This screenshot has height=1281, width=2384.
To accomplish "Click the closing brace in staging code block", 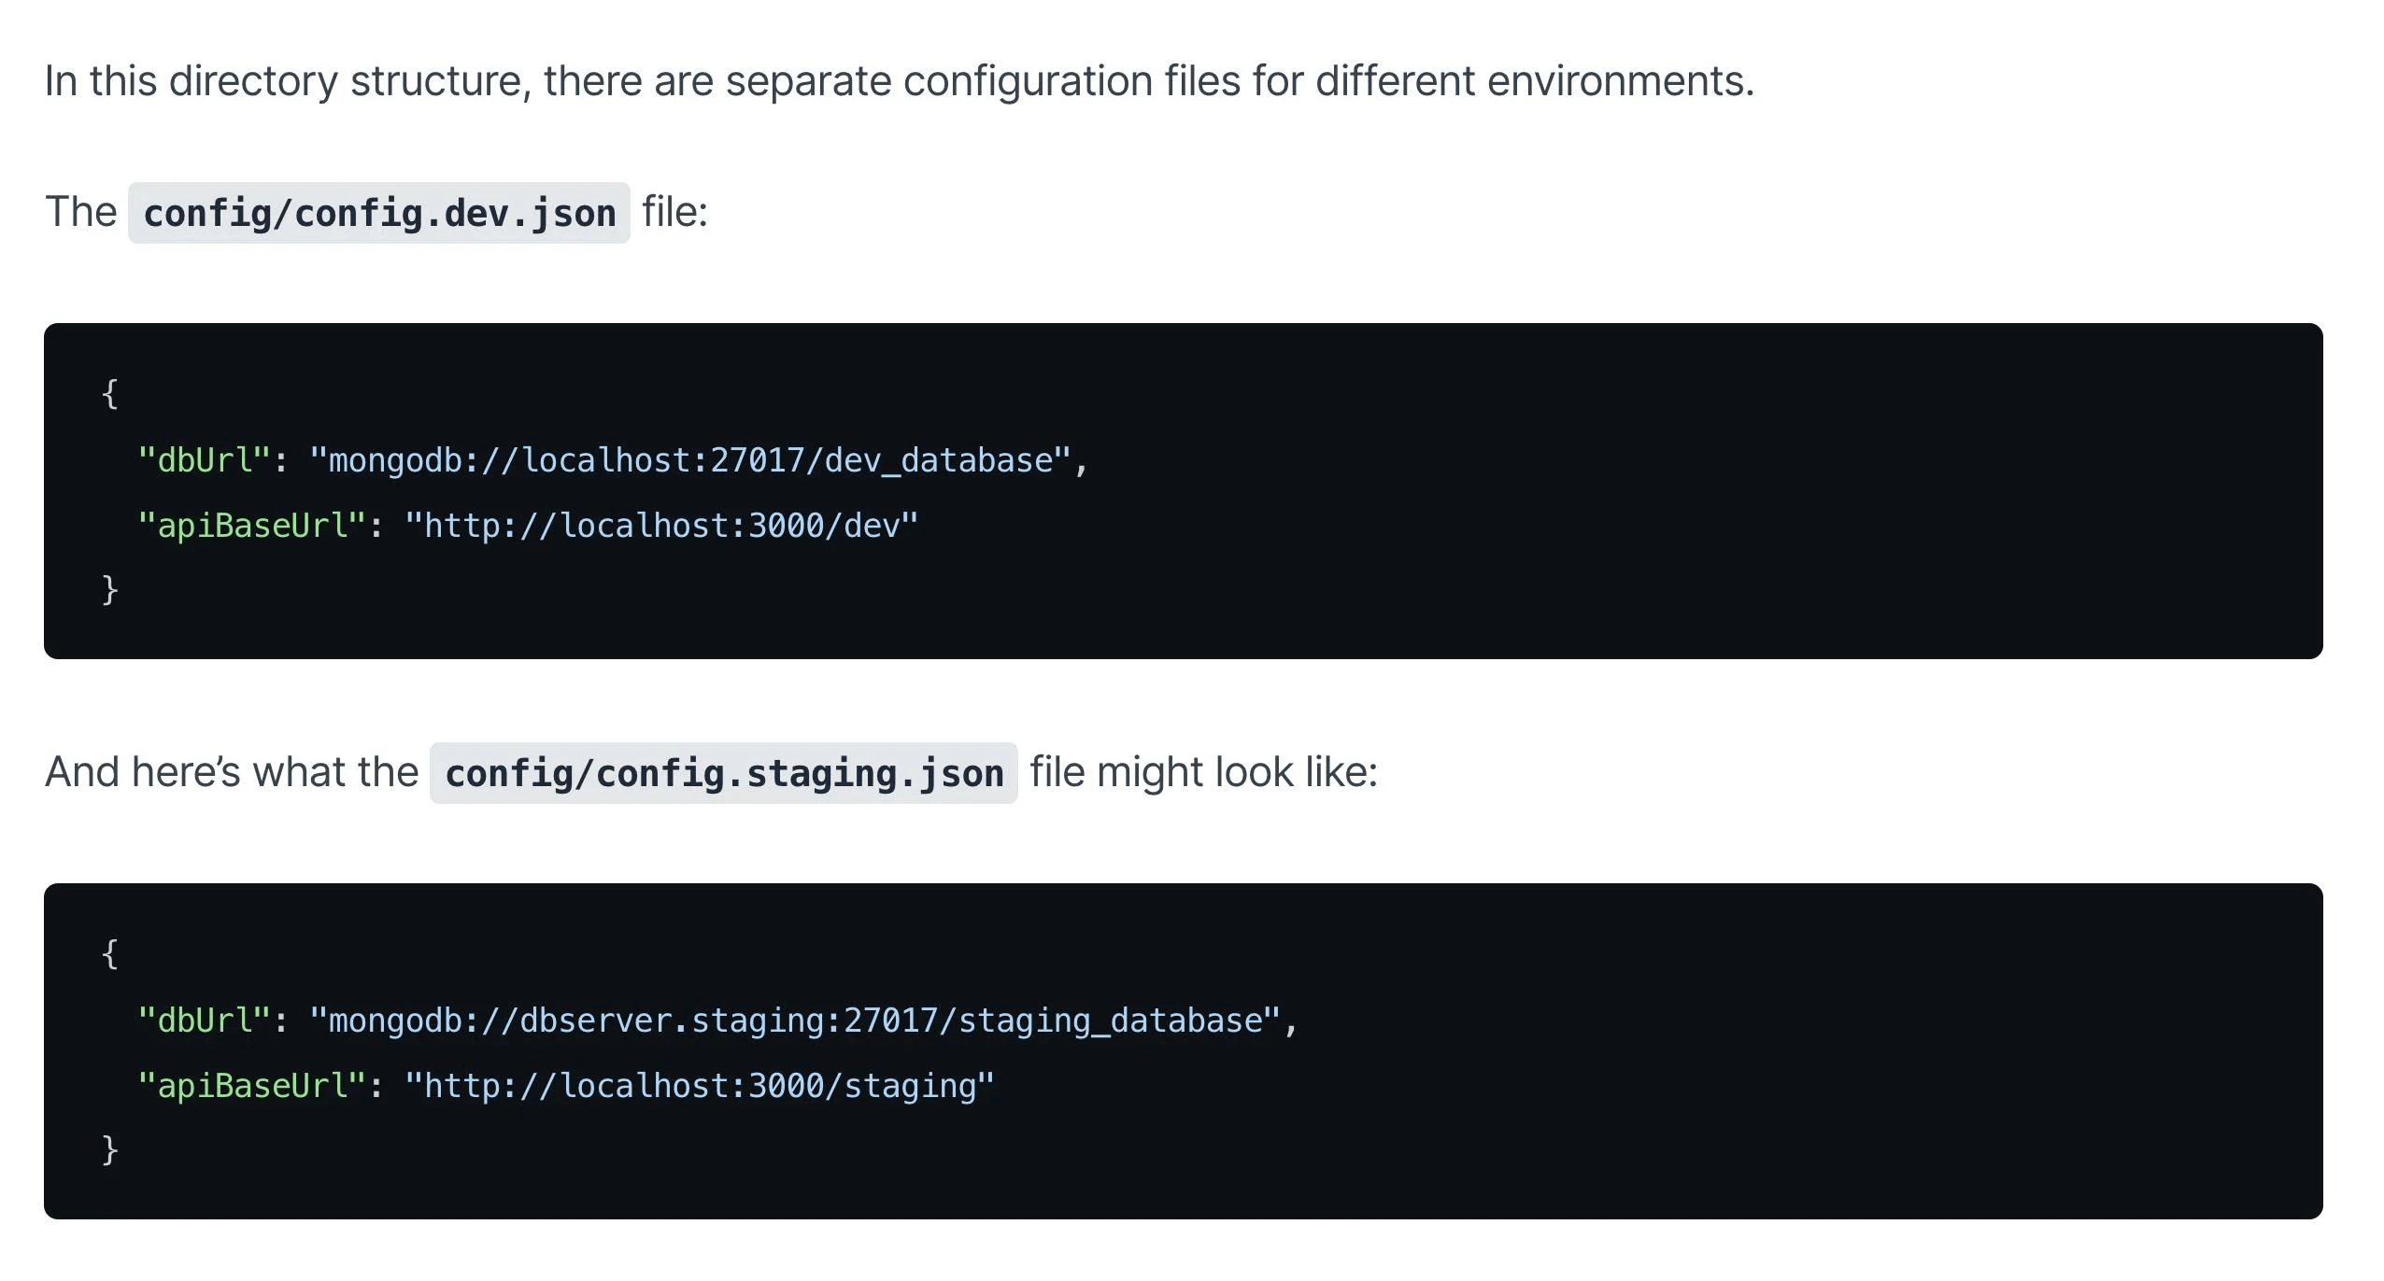I will click(110, 1150).
